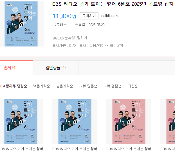
Task: Sort results by 낮은가격순
Action: [42, 86]
